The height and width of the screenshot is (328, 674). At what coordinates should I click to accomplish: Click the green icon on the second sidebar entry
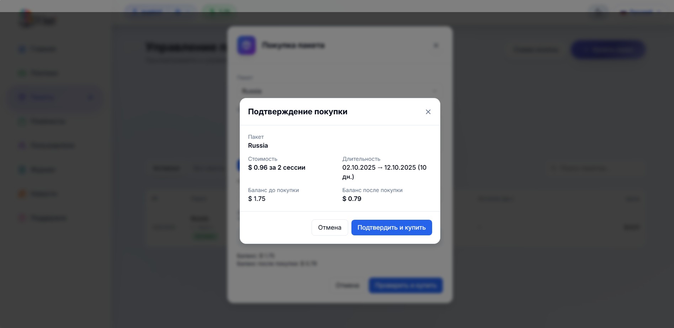tap(21, 72)
